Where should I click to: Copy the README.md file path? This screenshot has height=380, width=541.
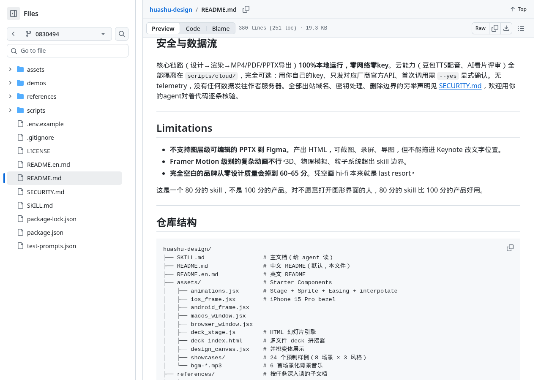click(x=246, y=9)
